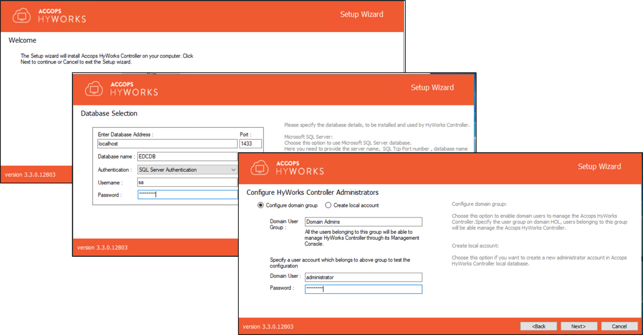643x335 pixels.
Task: Click the Database Selection heading
Action: pos(109,113)
